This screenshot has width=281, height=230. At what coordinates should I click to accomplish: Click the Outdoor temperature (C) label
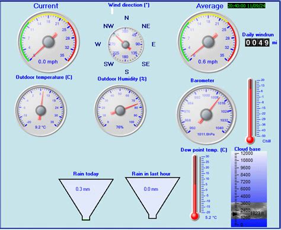tap(44, 77)
